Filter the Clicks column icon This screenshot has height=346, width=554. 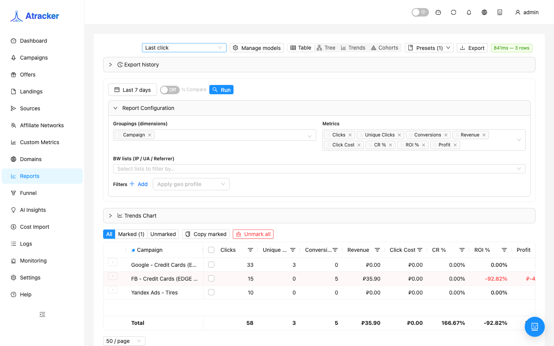250,250
